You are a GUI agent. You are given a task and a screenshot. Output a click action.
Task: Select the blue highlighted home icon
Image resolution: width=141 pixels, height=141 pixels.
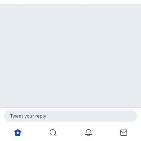tap(18, 133)
